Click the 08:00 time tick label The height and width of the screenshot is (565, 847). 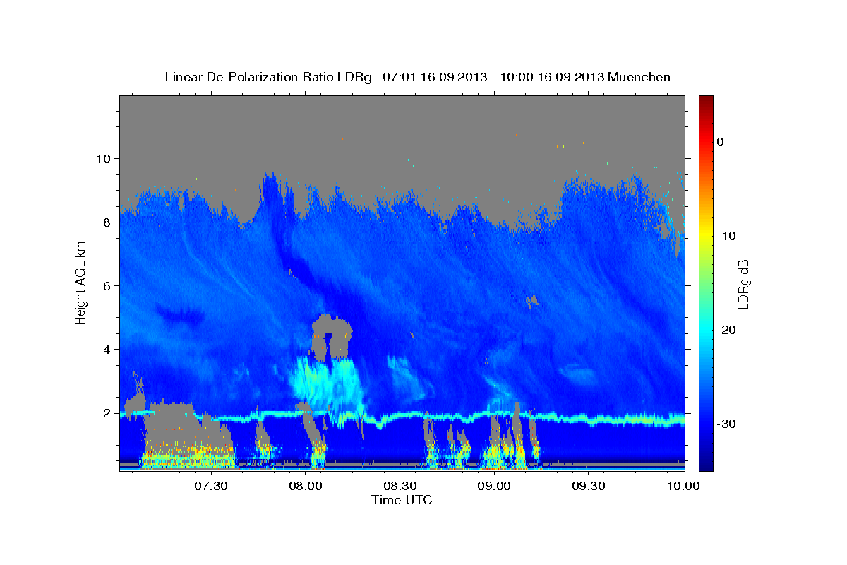tap(306, 486)
